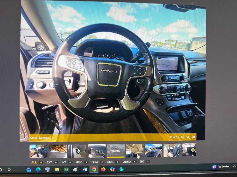Select the DMG photos filter tab

coord(113,162)
